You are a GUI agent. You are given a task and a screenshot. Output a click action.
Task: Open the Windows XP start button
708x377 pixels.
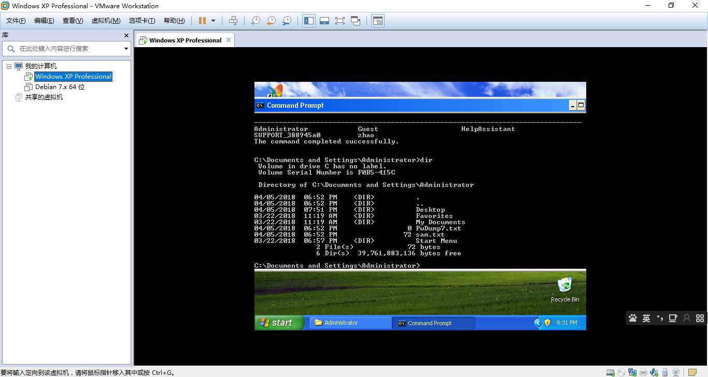[279, 323]
